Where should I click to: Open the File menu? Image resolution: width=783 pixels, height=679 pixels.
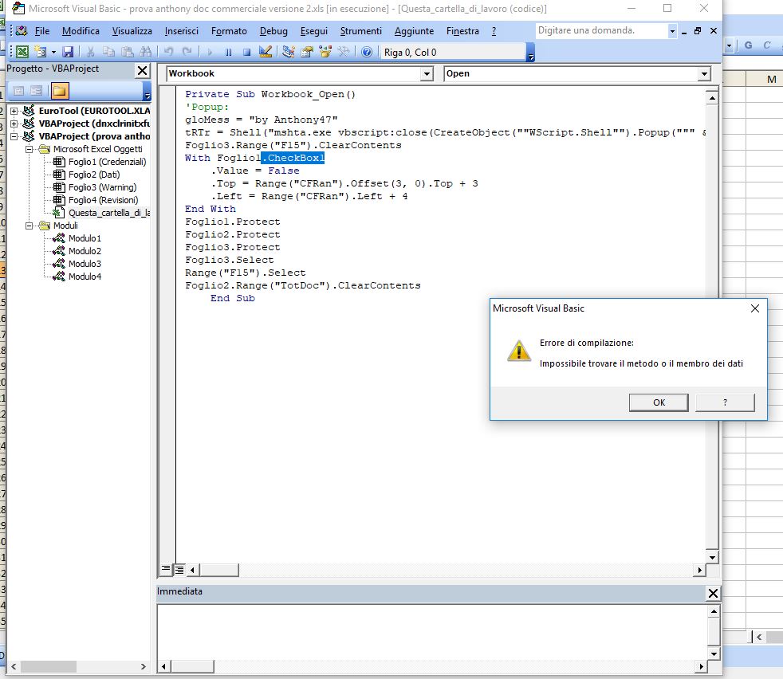[x=42, y=31]
